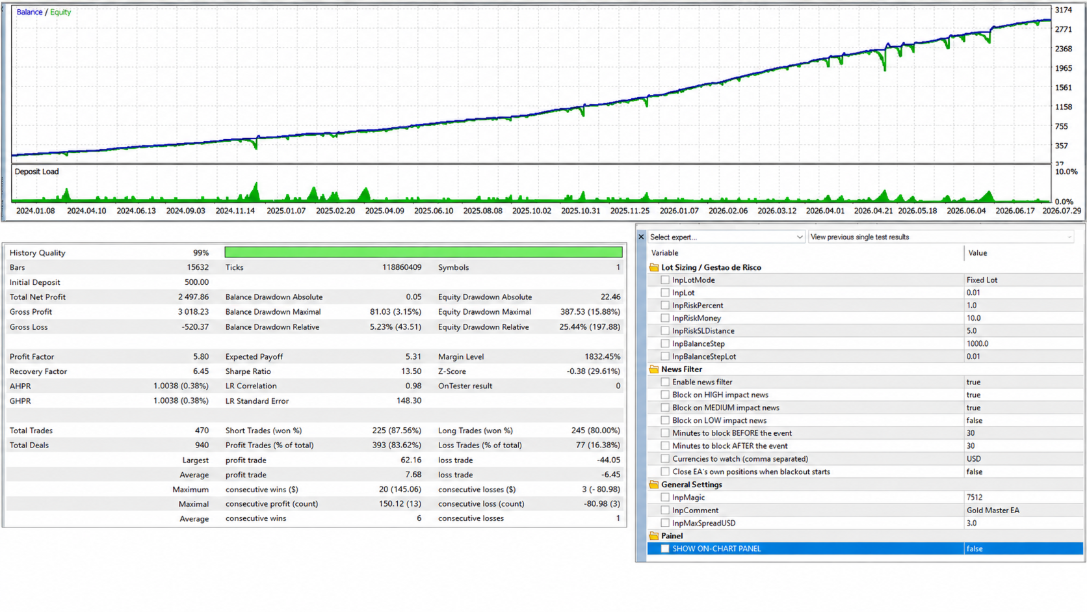Click the Lot Sizing / Gestao de Risco folder icon

pos(654,267)
